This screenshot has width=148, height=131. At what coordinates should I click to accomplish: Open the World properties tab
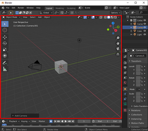tap(125, 83)
